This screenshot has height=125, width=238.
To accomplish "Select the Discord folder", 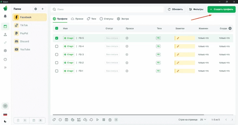I will click(30, 41).
